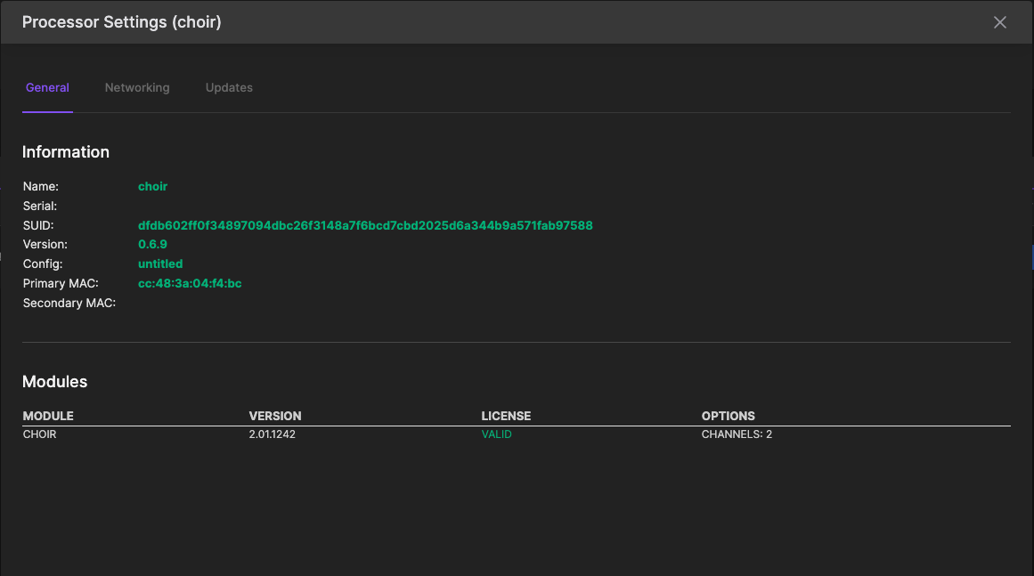Viewport: 1034px width, 576px height.
Task: Select the version number 0.6.9
Action: (152, 245)
